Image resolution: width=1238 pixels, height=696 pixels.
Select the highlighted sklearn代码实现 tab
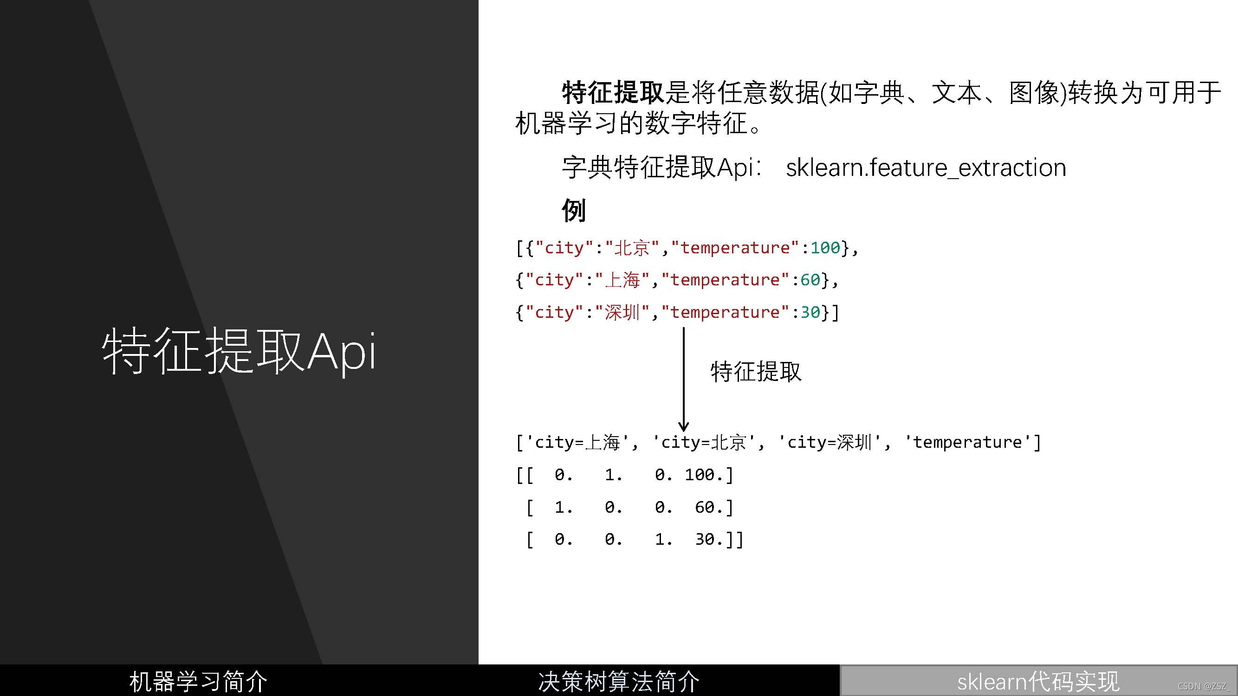[1038, 682]
